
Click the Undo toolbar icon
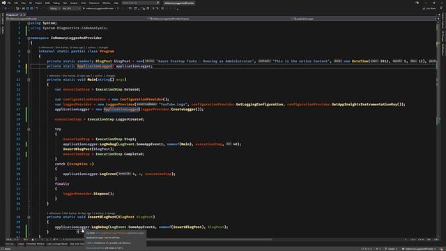tap(37, 8)
